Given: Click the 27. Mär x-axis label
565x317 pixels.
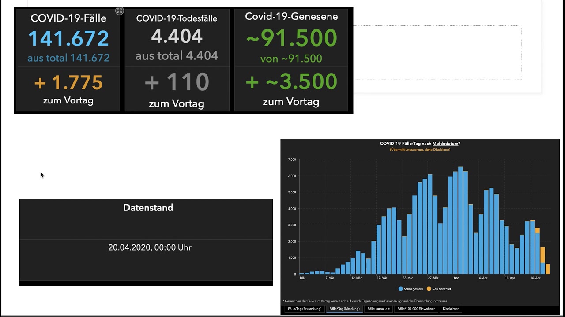Looking at the screenshot, I should [433, 278].
